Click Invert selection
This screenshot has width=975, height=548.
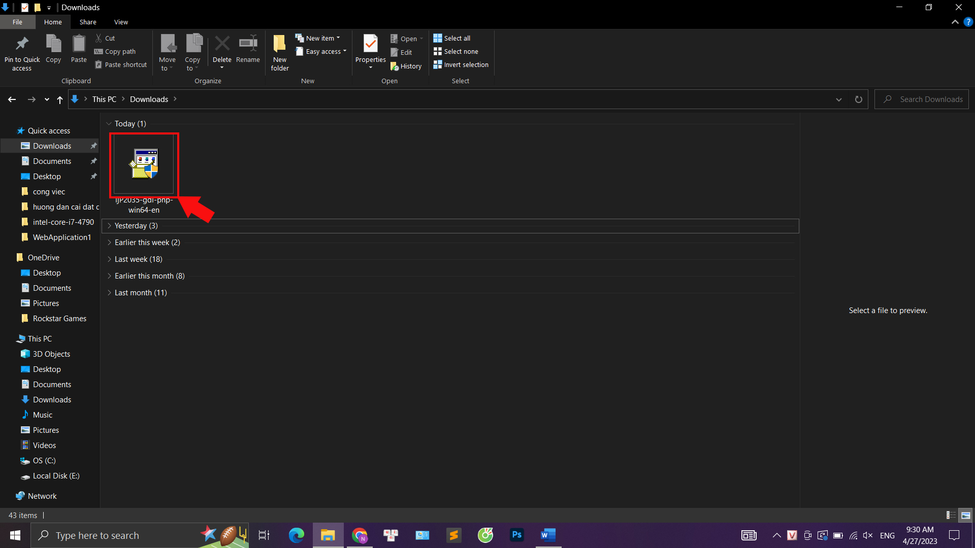pos(461,64)
